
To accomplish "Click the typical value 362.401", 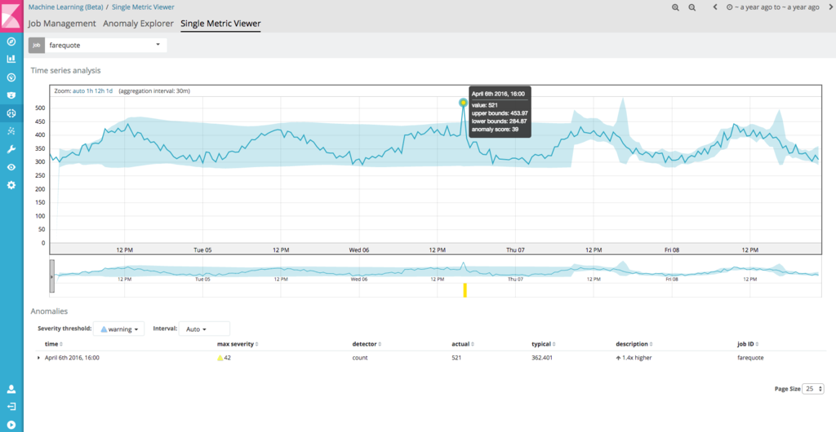I will click(542, 358).
